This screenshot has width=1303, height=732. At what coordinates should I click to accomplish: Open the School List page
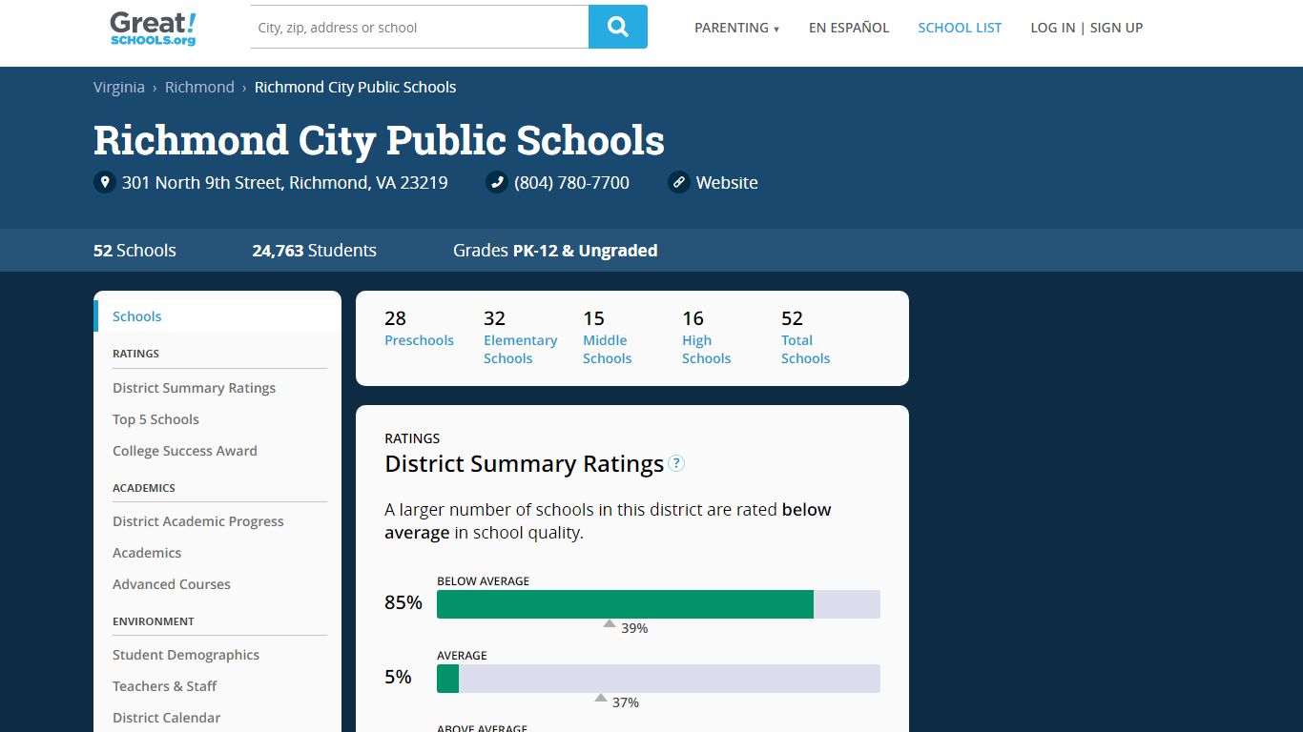tap(960, 28)
